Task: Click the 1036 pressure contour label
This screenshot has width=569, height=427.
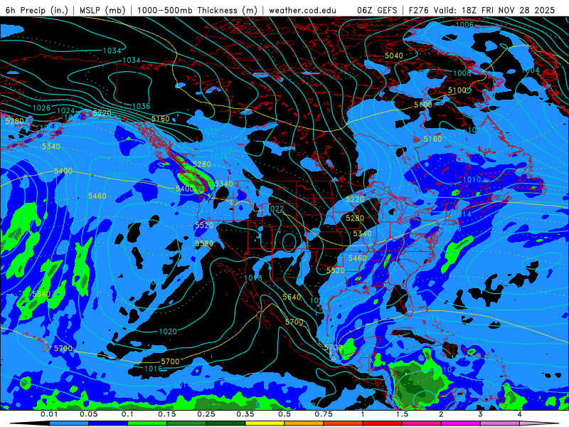Action: [141, 106]
